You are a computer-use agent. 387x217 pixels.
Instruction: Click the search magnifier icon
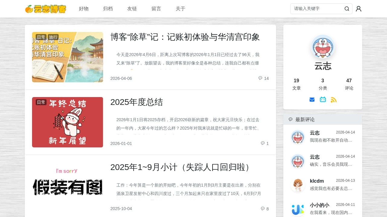coord(346,9)
